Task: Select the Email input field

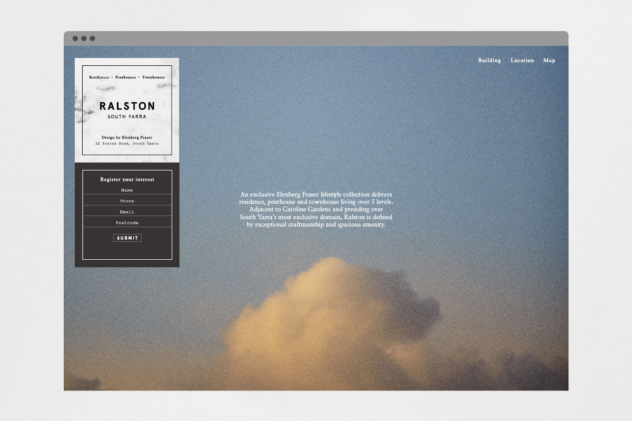Action: [127, 212]
